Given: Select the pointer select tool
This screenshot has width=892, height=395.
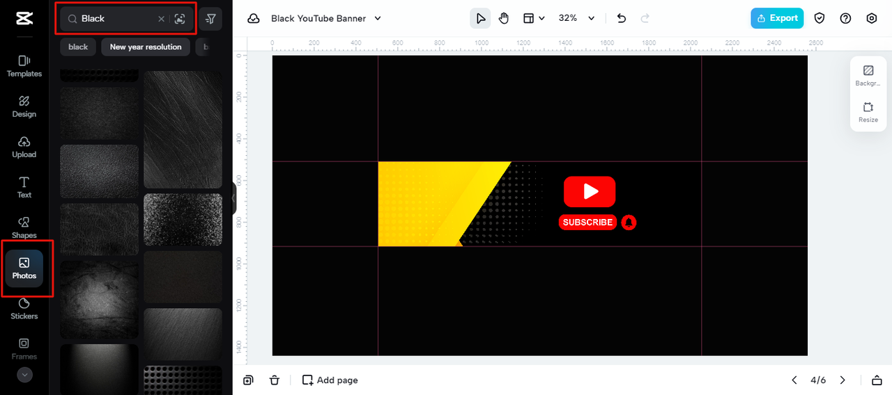Looking at the screenshot, I should point(480,18).
